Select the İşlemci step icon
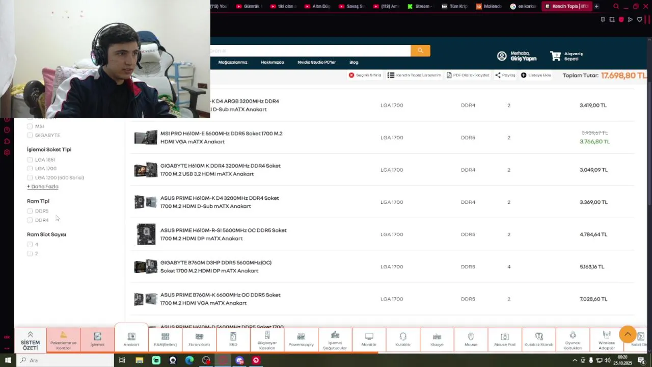The height and width of the screenshot is (367, 652). click(97, 336)
